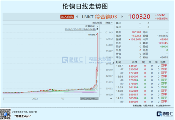Click the 13:57 trade row with 84500

142,66
